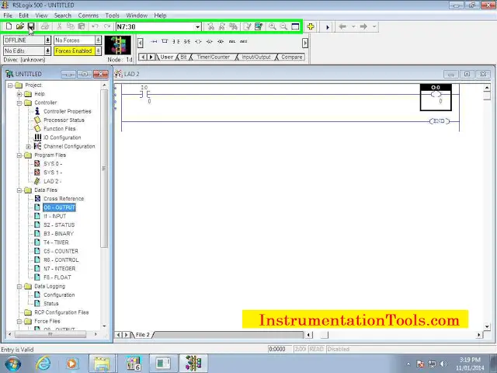Insert a new rung from instruction toolbar
Screen dimensions: 497x373
point(154,41)
